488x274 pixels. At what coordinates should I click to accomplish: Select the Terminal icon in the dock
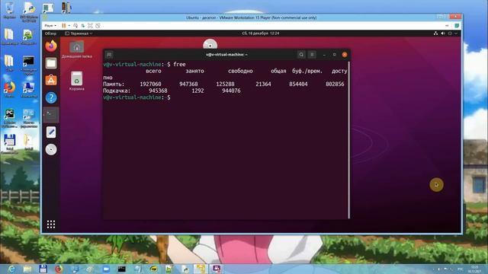(51, 115)
